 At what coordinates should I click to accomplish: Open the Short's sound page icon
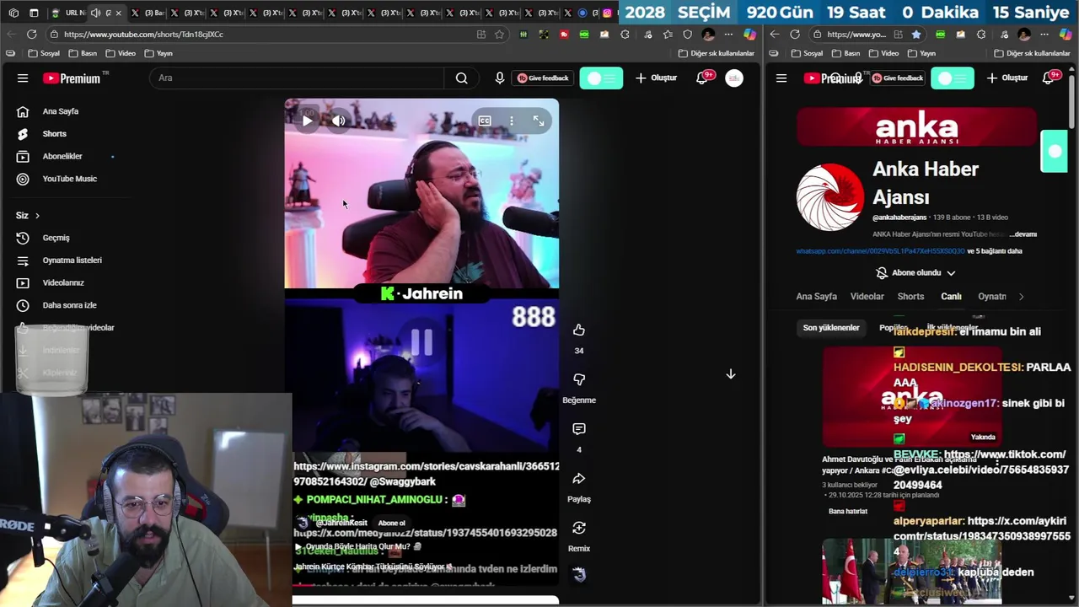(579, 574)
